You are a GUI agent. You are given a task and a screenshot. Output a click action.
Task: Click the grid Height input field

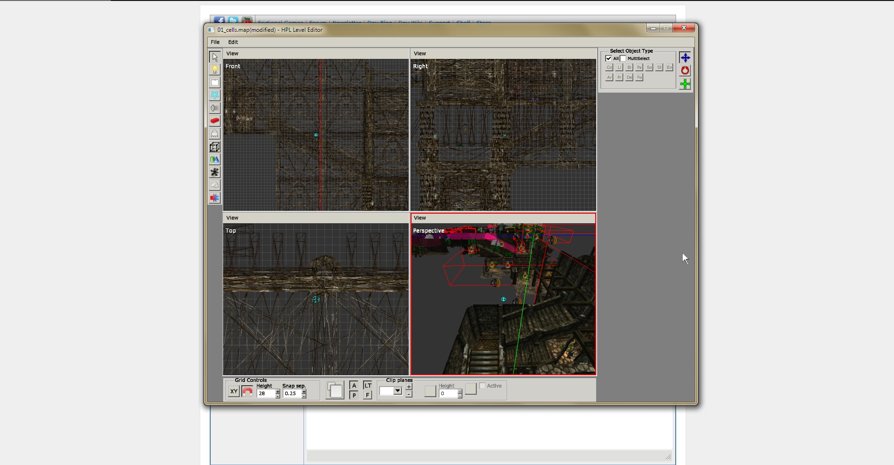click(265, 393)
